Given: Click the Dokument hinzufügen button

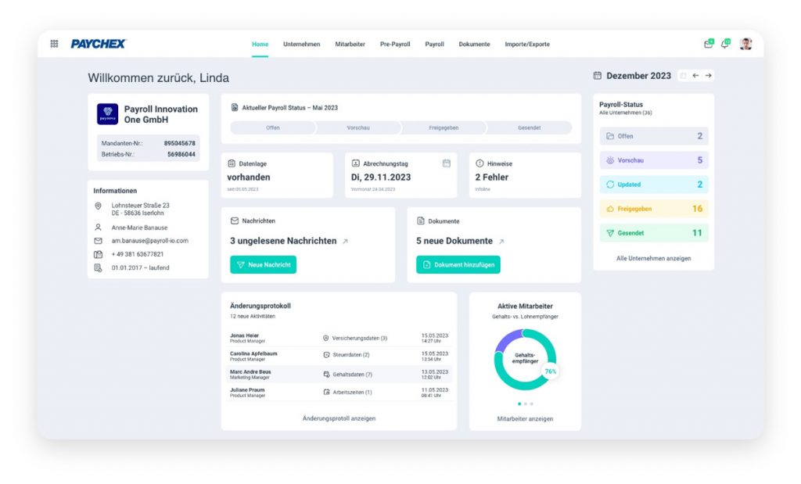Looking at the screenshot, I should pyautogui.click(x=458, y=265).
